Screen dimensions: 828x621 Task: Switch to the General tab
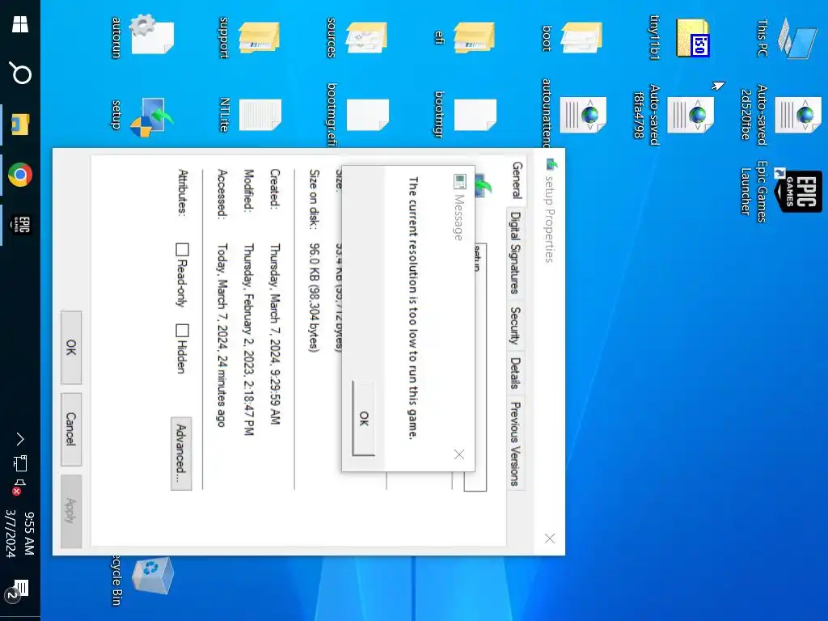pos(517,180)
